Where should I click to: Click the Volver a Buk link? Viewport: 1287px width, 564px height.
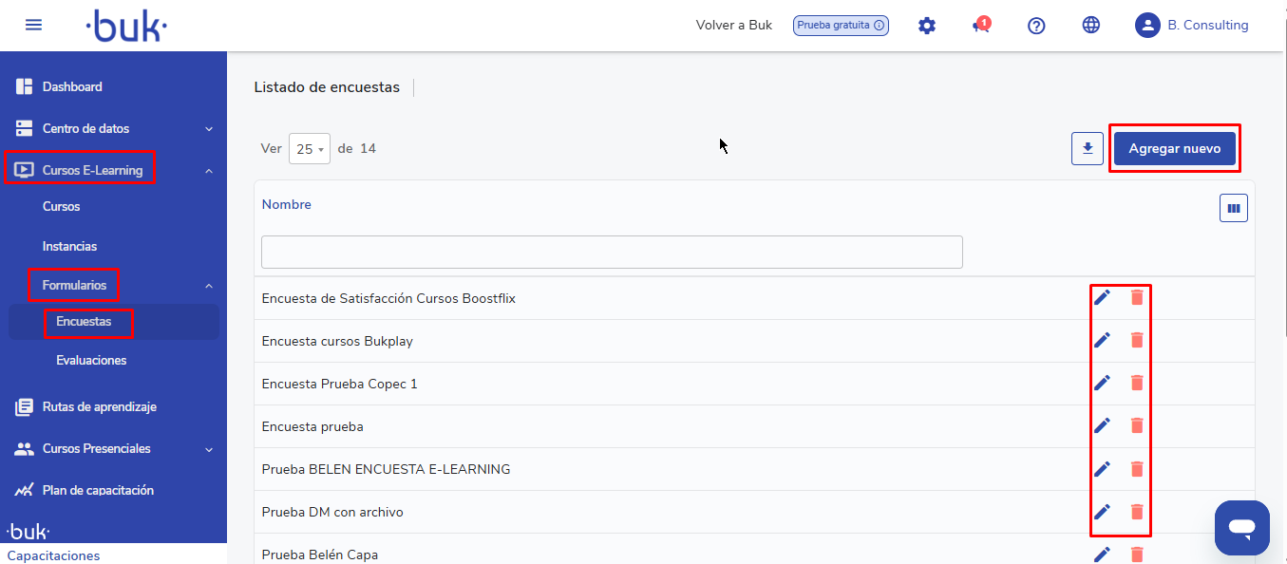[x=733, y=26]
